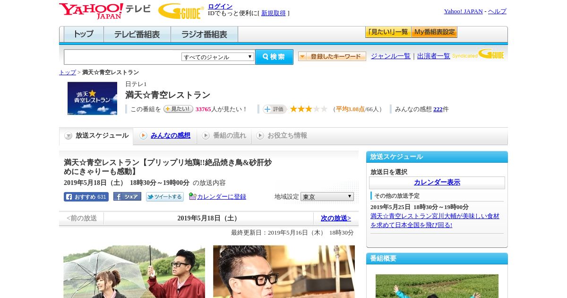The width and height of the screenshot is (567, 298).
Task: Click the program title プリップリ地鶏 heading
Action: (168, 167)
